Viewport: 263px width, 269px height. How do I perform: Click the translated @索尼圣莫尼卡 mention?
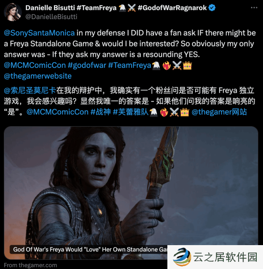tap(30, 90)
